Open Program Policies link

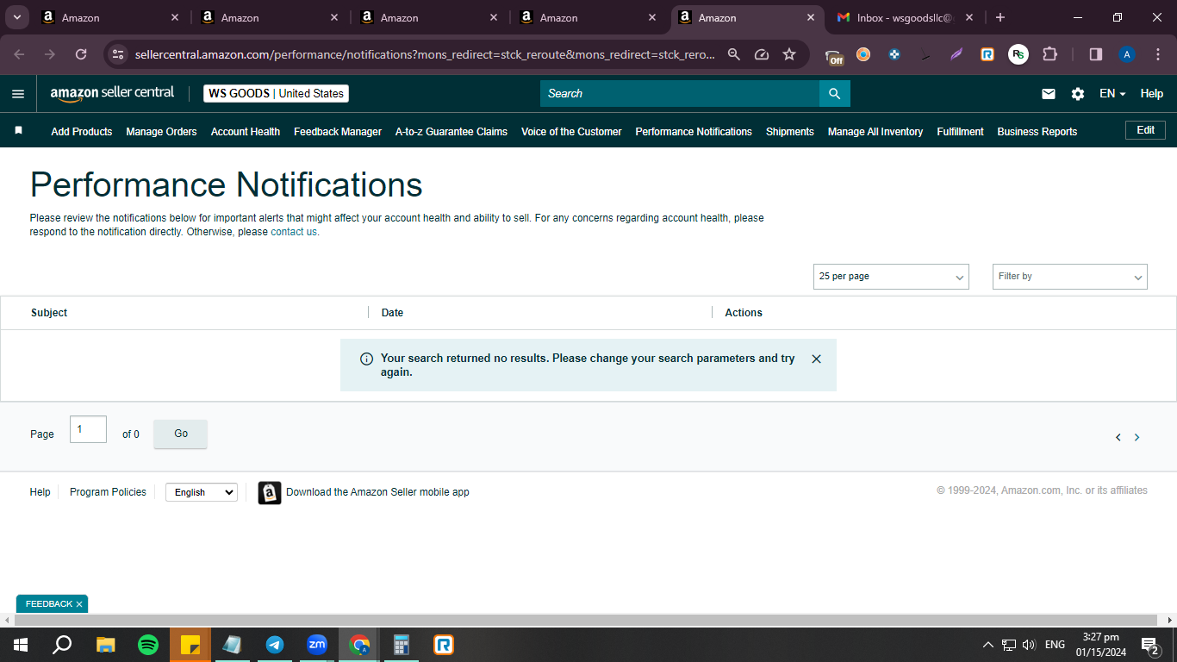point(108,492)
